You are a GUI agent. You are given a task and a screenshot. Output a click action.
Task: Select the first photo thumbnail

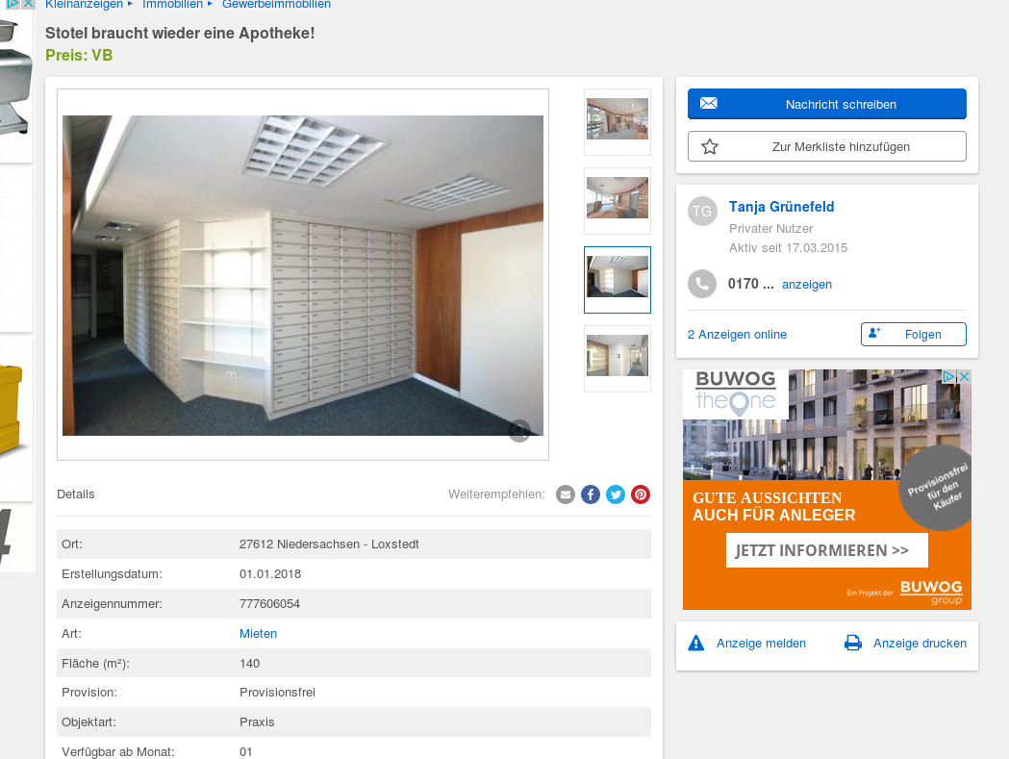point(618,119)
